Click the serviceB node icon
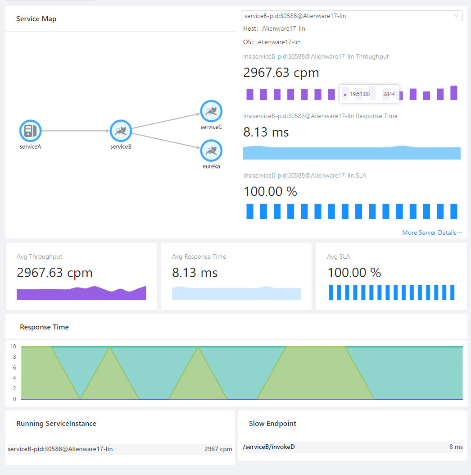This screenshot has height=475, width=471. 121,131
